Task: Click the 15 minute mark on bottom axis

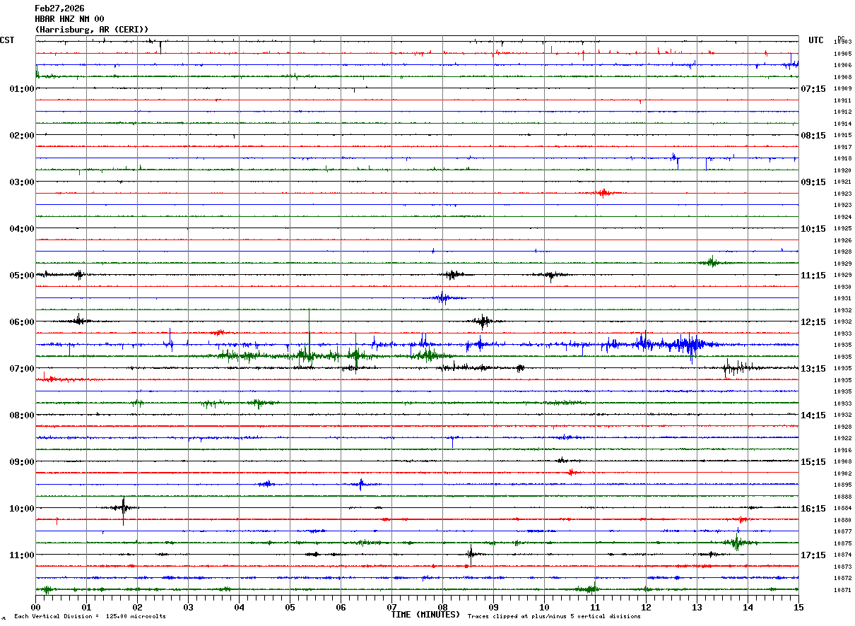Action: pos(798,607)
